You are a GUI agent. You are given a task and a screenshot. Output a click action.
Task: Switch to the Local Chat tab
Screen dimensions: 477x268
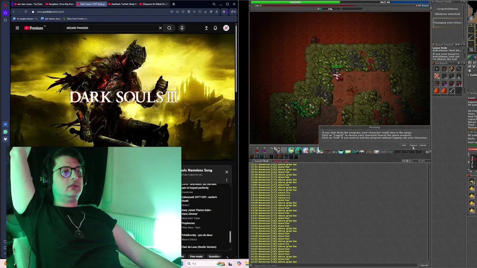[x=262, y=161]
